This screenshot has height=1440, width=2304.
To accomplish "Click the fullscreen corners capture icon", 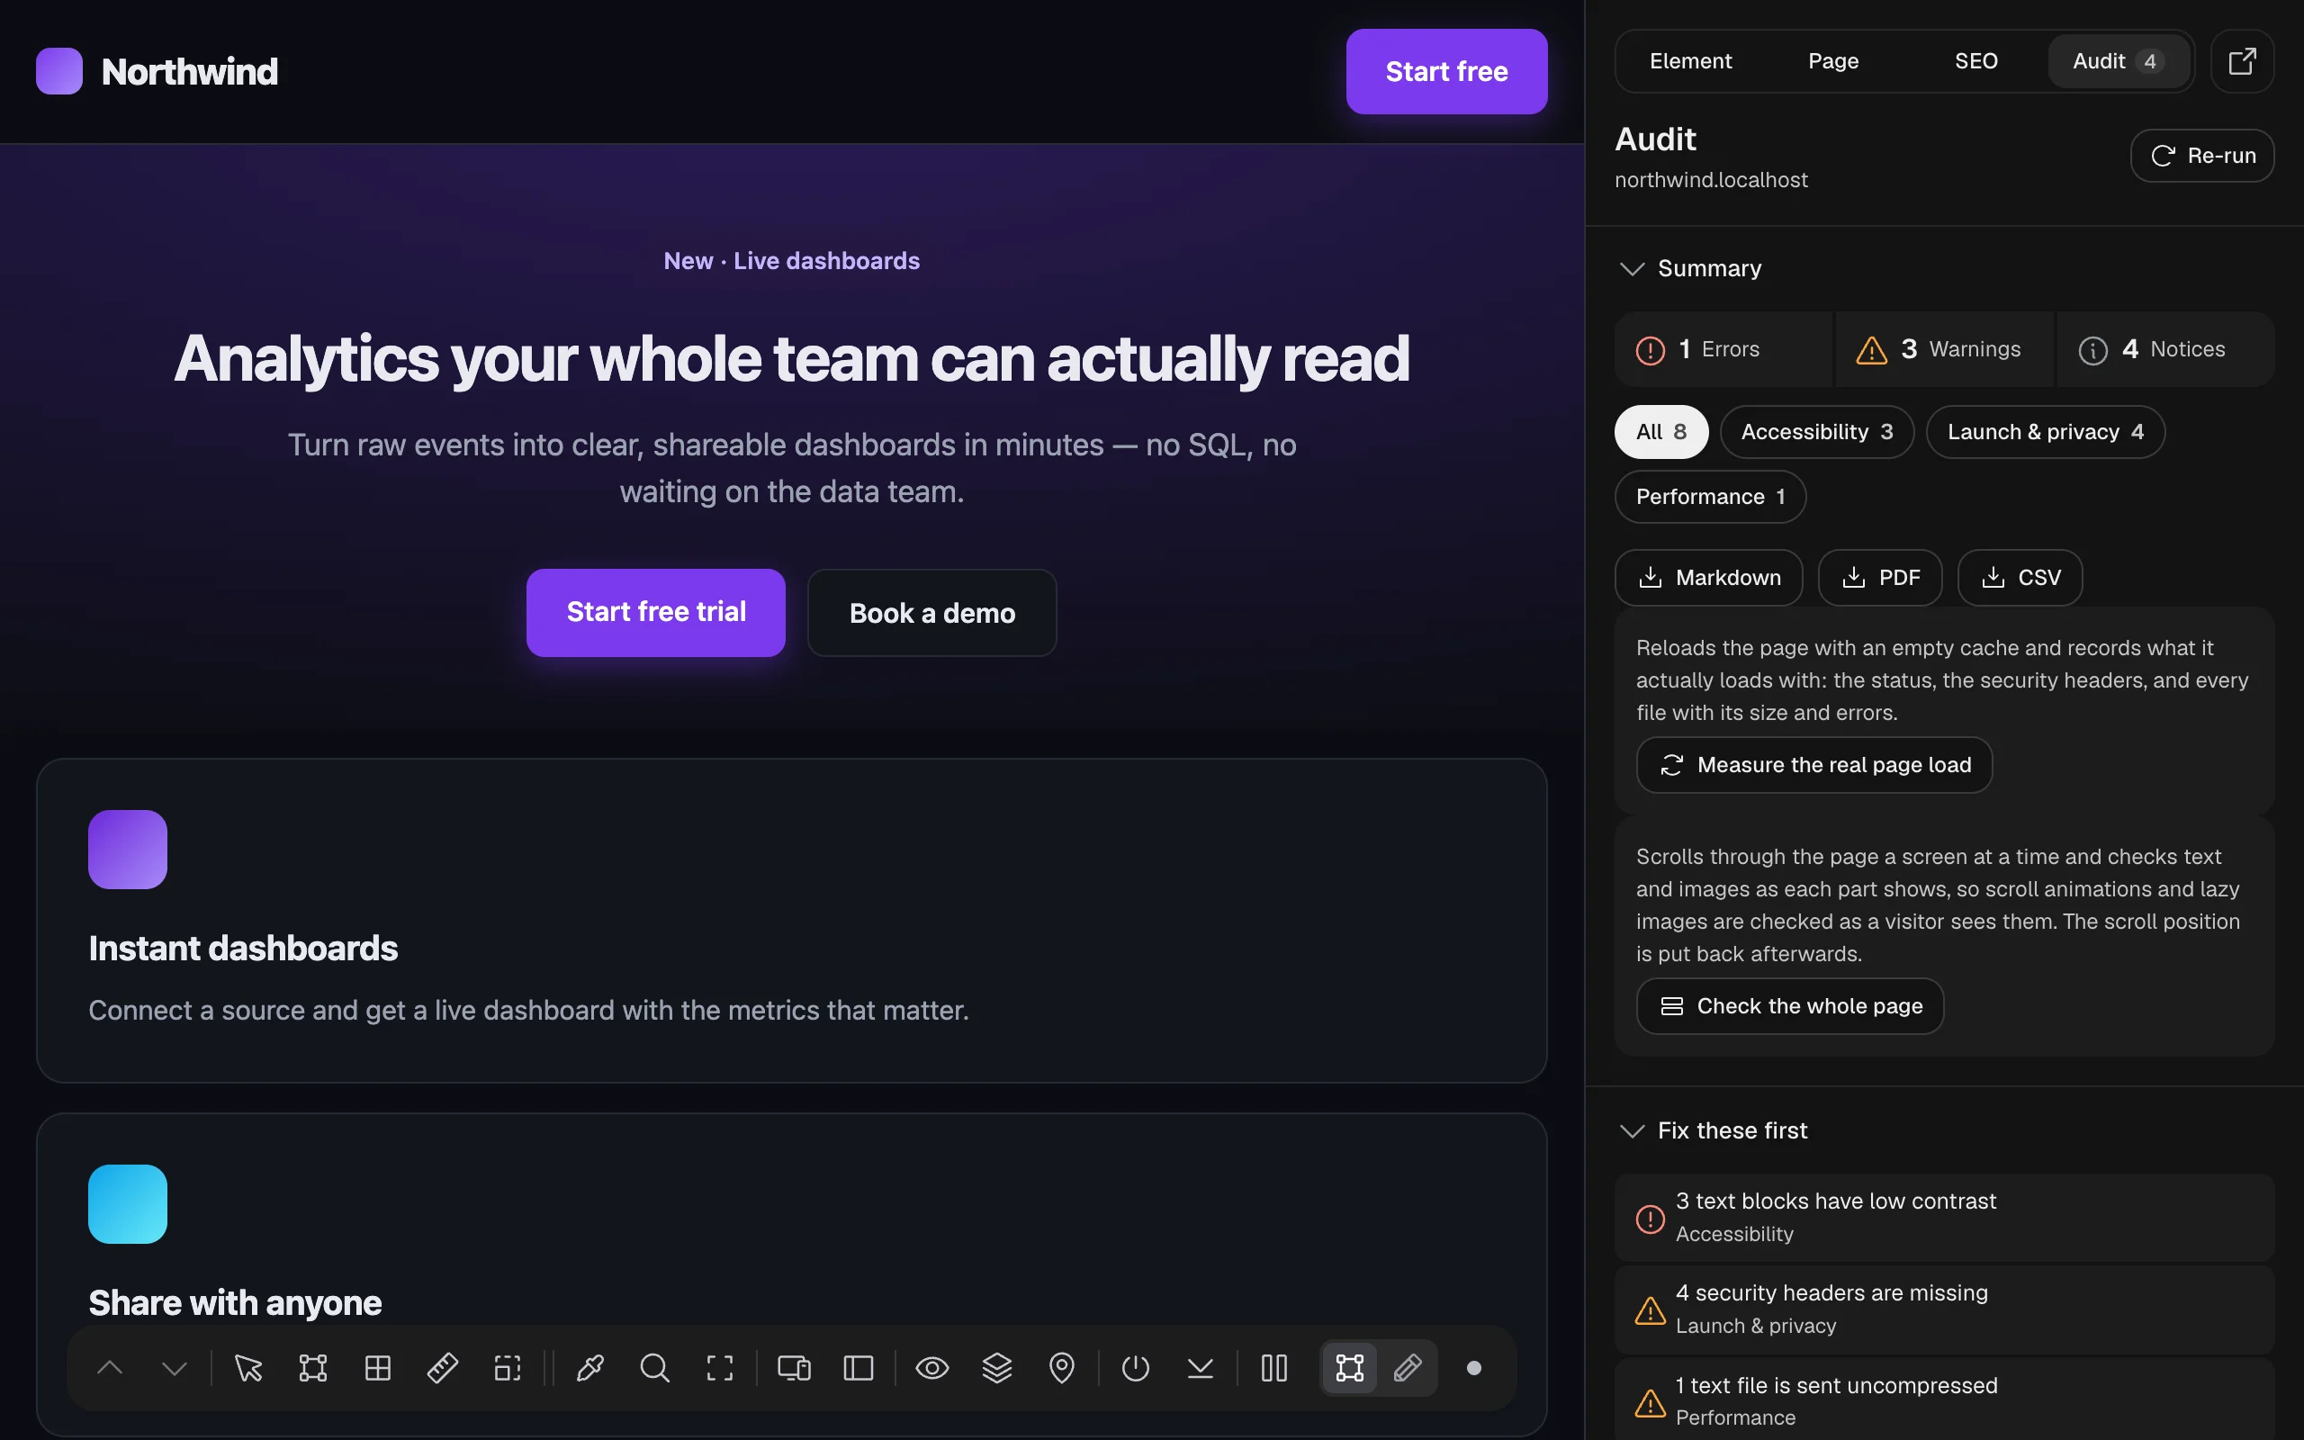I will point(720,1369).
